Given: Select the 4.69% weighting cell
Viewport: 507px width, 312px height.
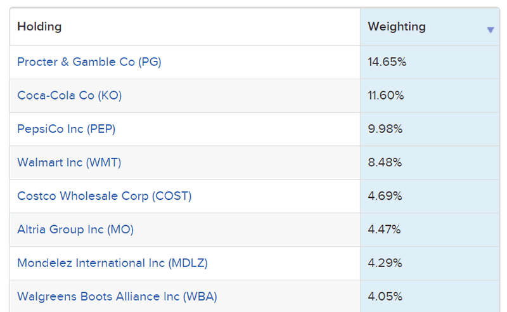Looking at the screenshot, I should [385, 196].
